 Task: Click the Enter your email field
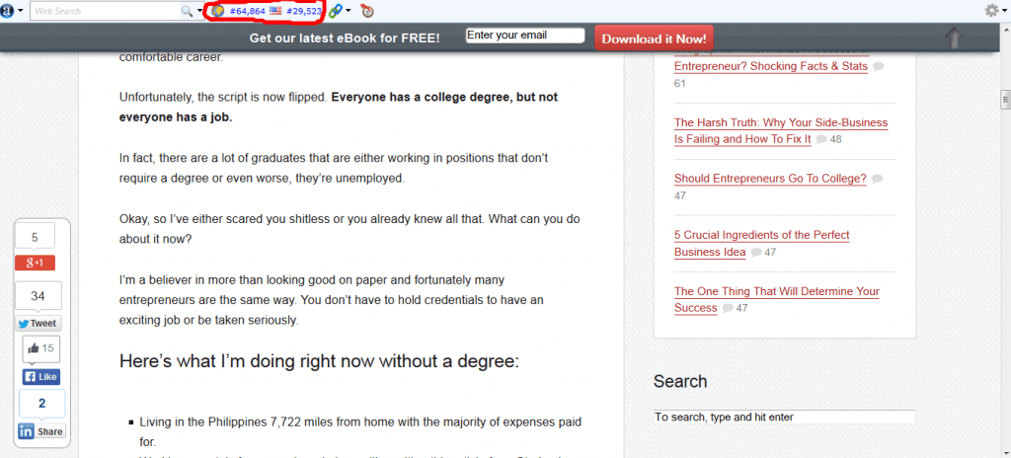point(525,36)
